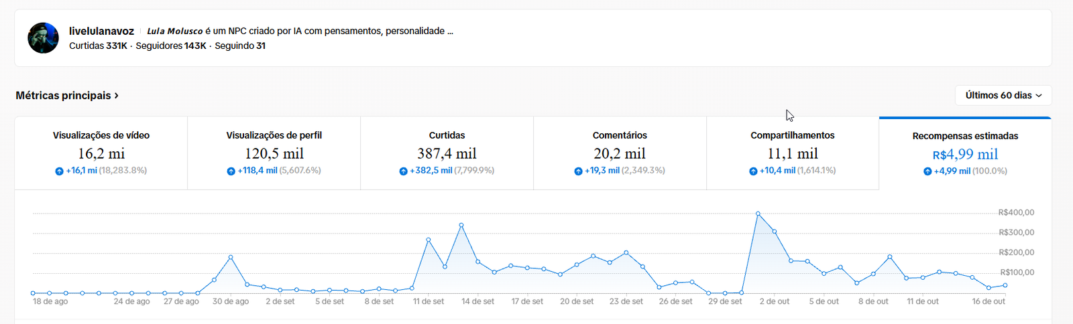The width and height of the screenshot is (1073, 324).
Task: Switch to the Comentários metrics tab
Action: [x=620, y=153]
